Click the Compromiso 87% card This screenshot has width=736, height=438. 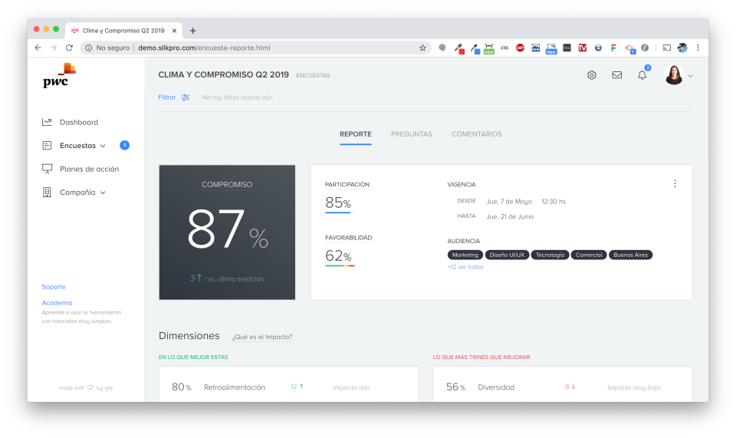click(227, 232)
